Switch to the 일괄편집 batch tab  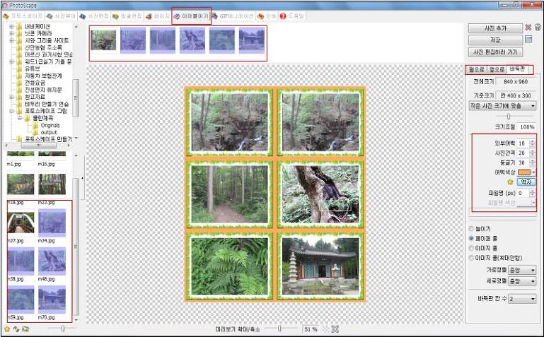(x=127, y=16)
